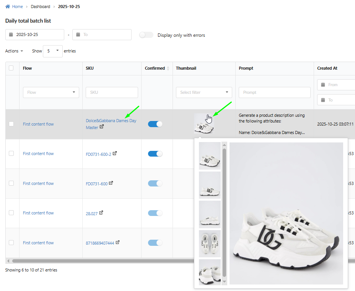Viewport: 355px width, 291px height.
Task: Click the Prompt filter input field
Action: (x=274, y=92)
